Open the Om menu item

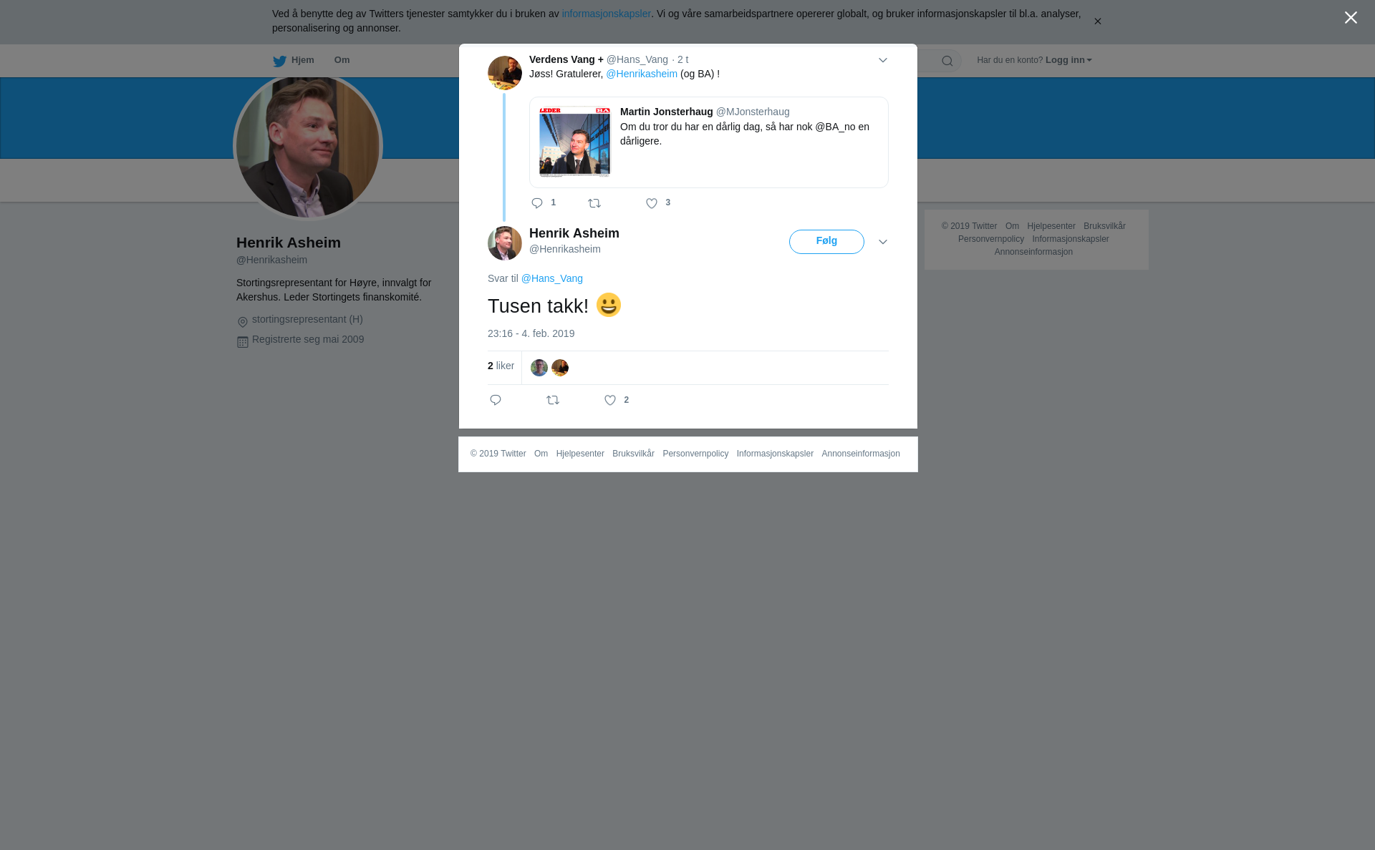tap(342, 60)
